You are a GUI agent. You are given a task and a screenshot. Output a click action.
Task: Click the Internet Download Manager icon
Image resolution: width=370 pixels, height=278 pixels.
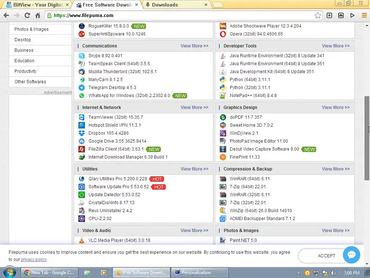pyautogui.click(x=82, y=157)
